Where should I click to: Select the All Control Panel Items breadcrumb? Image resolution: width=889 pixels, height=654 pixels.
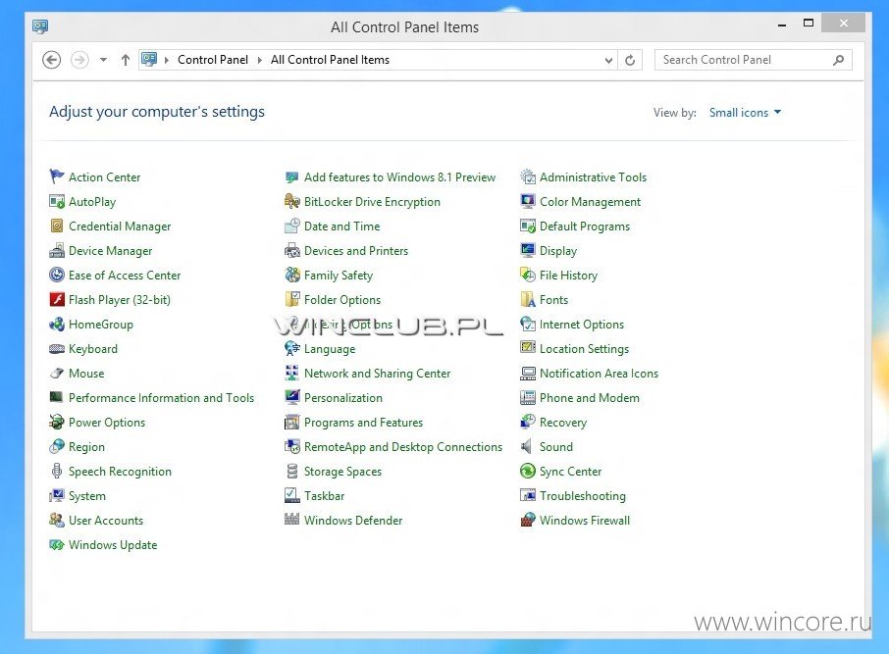(x=330, y=60)
